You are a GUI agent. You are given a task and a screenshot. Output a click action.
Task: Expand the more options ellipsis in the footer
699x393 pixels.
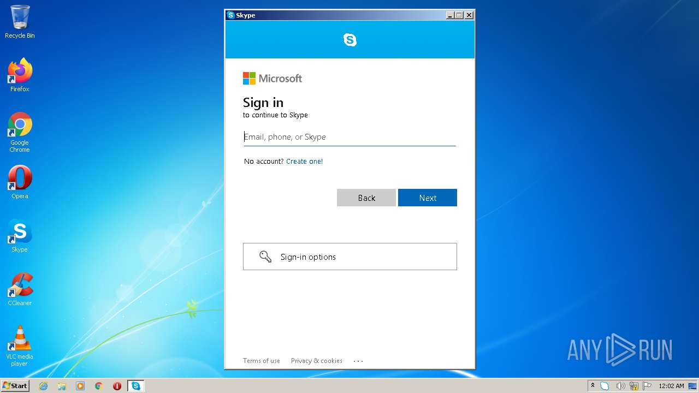[x=358, y=361]
